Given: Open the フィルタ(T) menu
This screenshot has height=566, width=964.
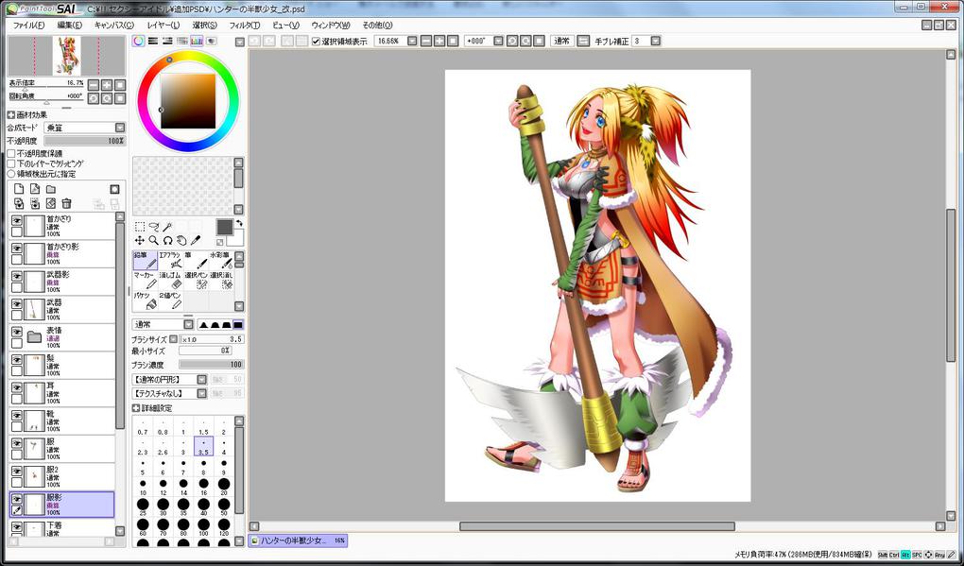Looking at the screenshot, I should pos(244,26).
